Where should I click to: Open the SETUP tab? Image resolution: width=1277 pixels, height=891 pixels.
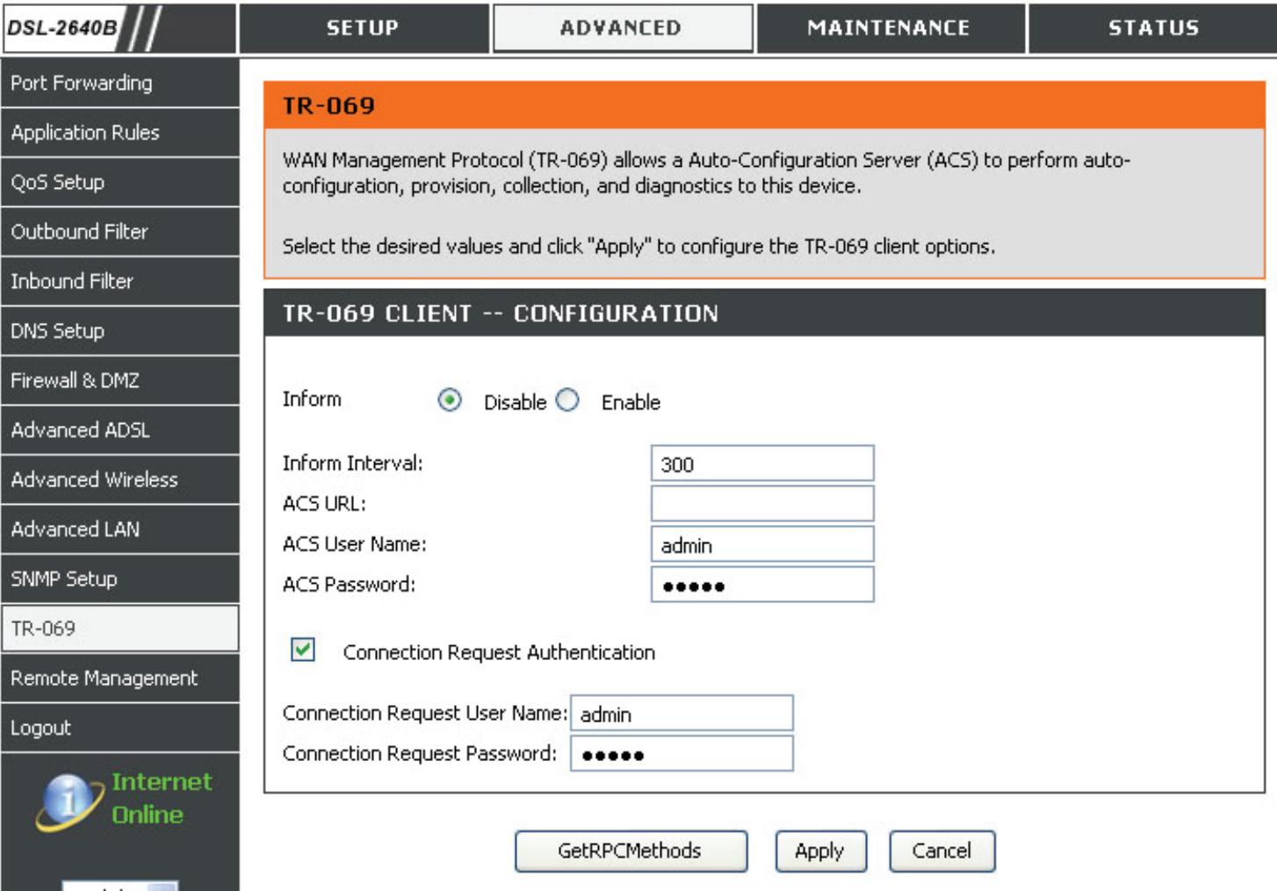pyautogui.click(x=363, y=28)
